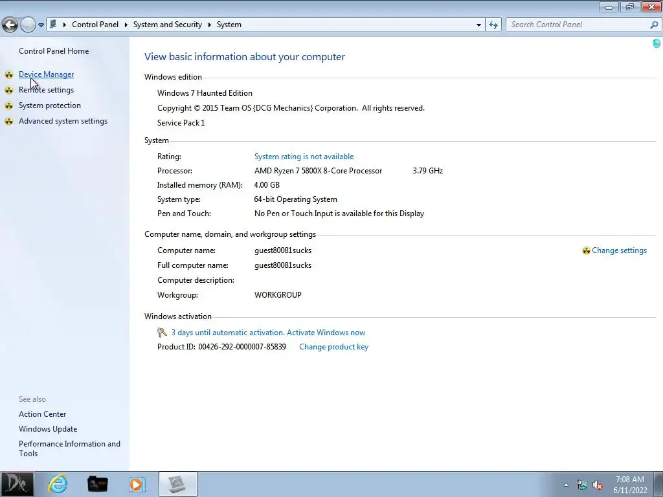Screen dimensions: 663x497
Task: Select the WORKGROUP value
Action: (x=278, y=295)
